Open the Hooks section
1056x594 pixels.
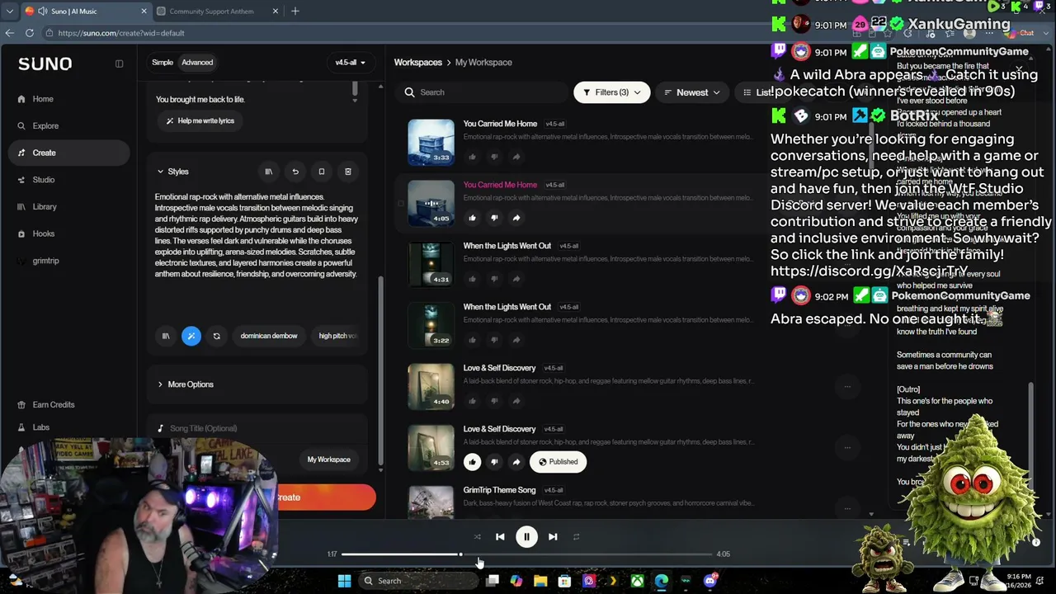44,234
